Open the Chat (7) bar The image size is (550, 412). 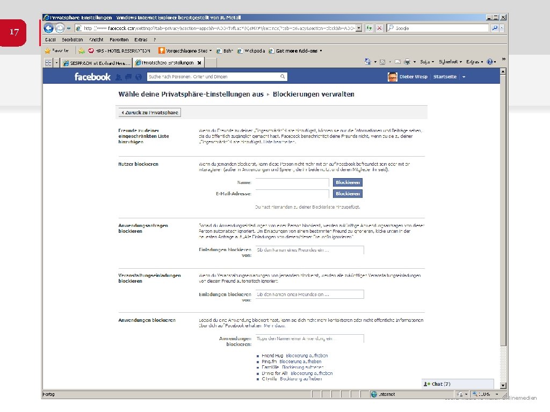[458, 384]
